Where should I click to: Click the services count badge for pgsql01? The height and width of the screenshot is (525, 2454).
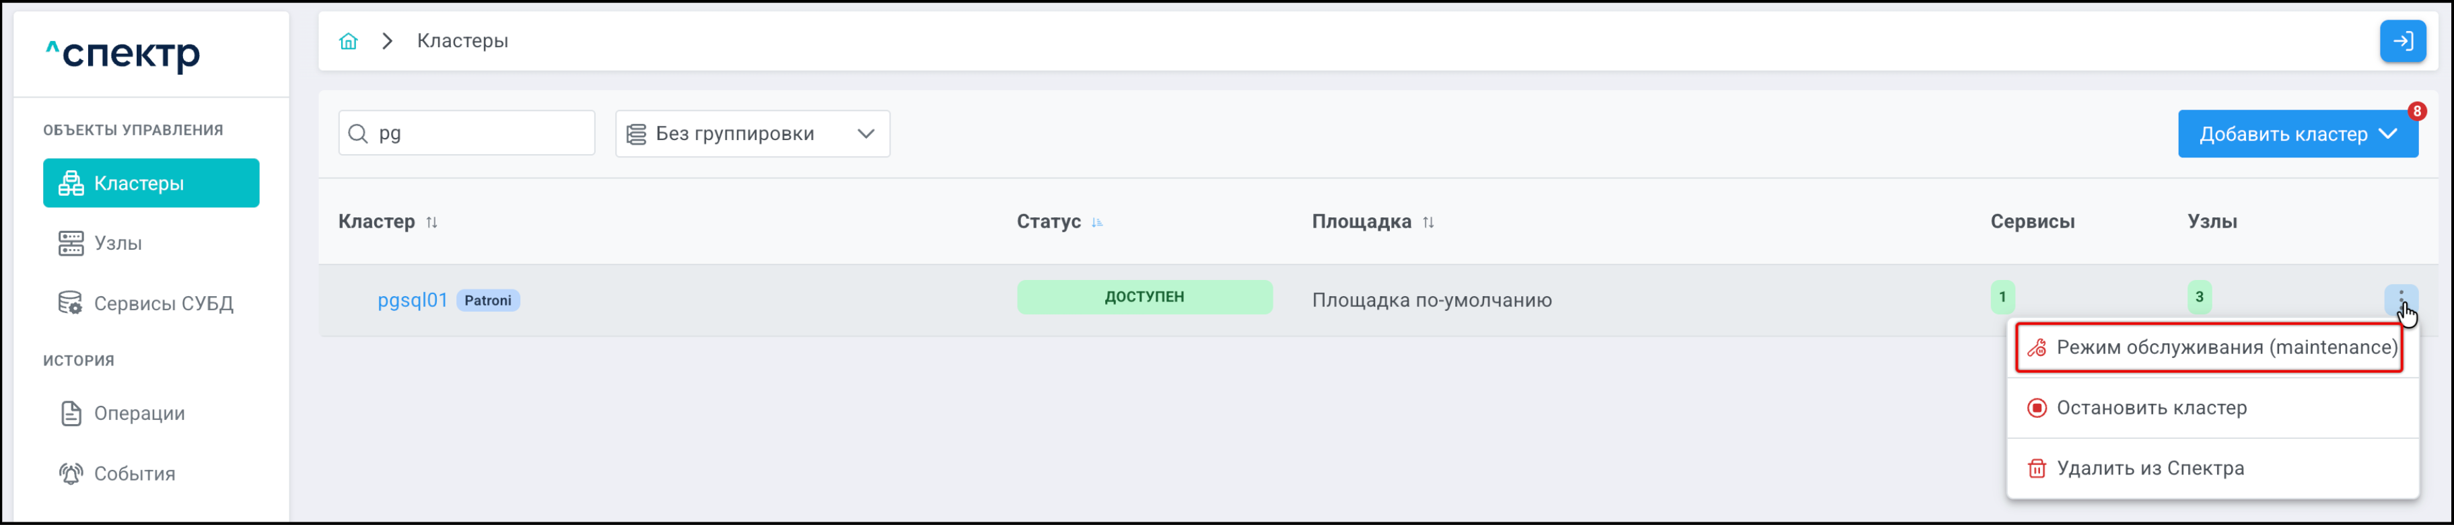(x=2002, y=297)
